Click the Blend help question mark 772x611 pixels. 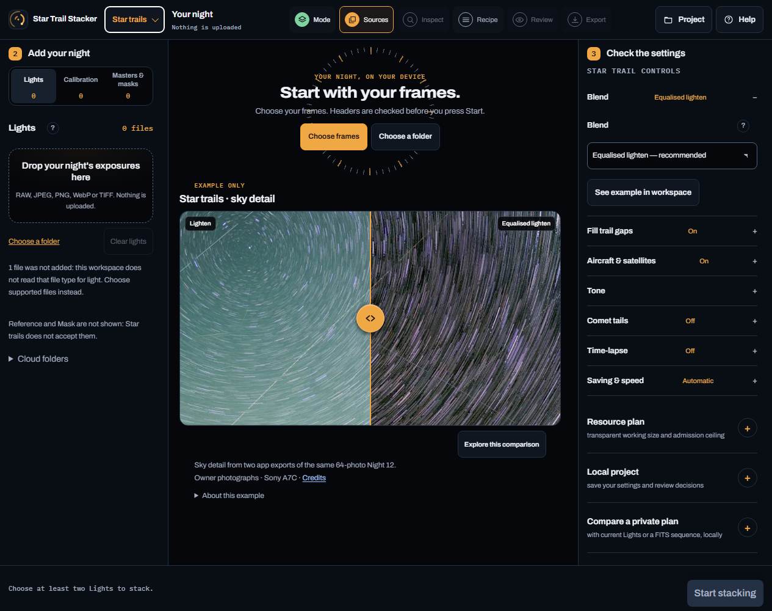[x=743, y=126]
